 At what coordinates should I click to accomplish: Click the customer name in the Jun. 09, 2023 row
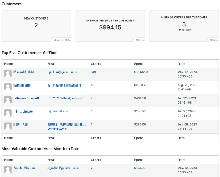tap(20, 125)
